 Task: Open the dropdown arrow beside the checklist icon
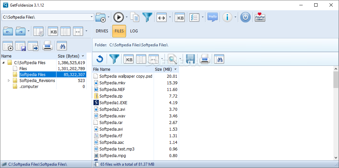point(203,17)
